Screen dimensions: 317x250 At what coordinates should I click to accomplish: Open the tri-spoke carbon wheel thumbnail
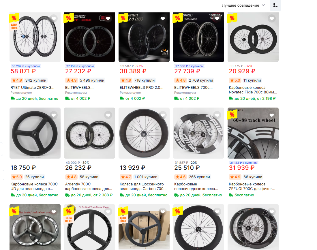(35, 133)
